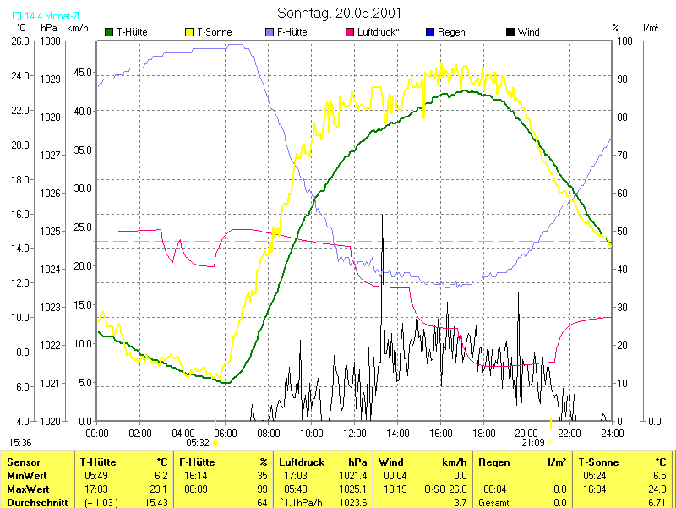This screenshot has height=508, width=676.
Task: Click the blue Regen legend swatch
Action: click(x=430, y=32)
